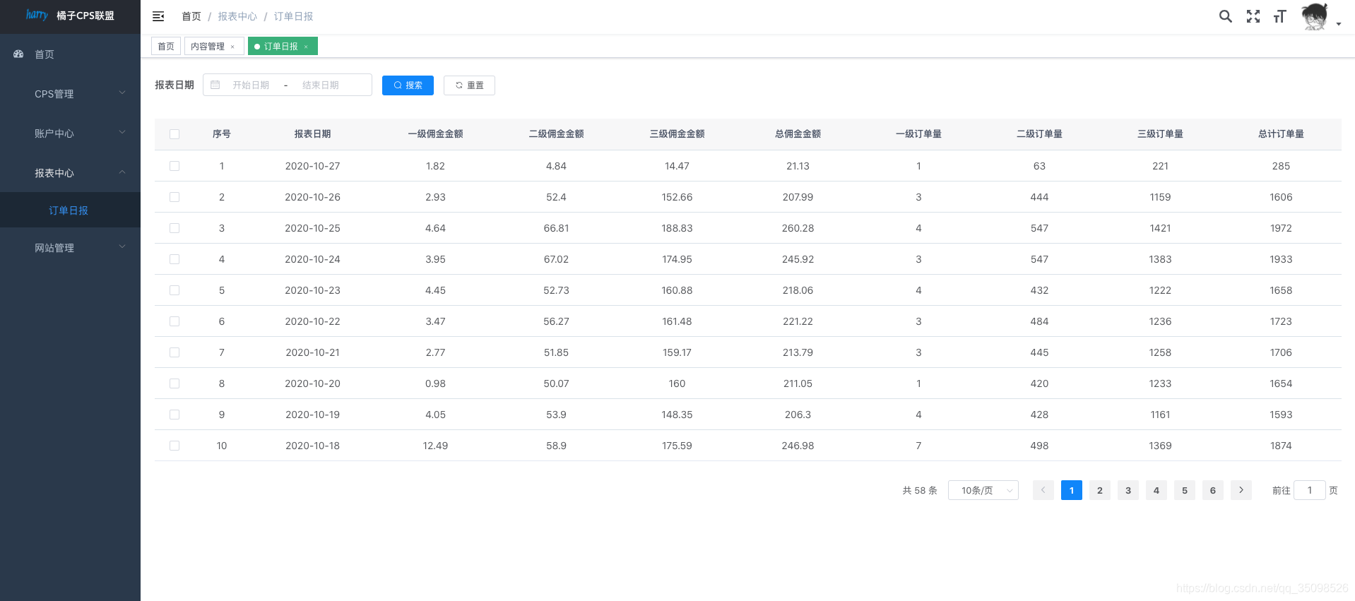The height and width of the screenshot is (601, 1355).
Task: Click 报表中心 in the breadcrumb
Action: click(237, 16)
